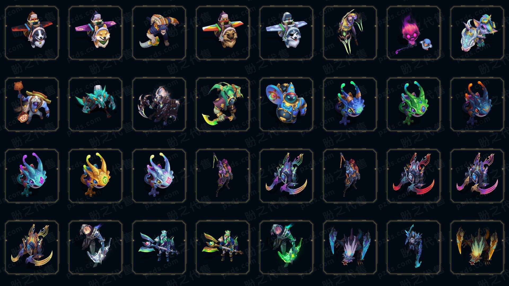Pick the pink-haired gunner in purple

point(223,176)
